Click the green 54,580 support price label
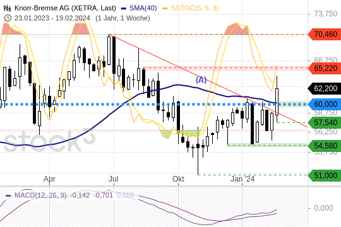 click(325, 146)
